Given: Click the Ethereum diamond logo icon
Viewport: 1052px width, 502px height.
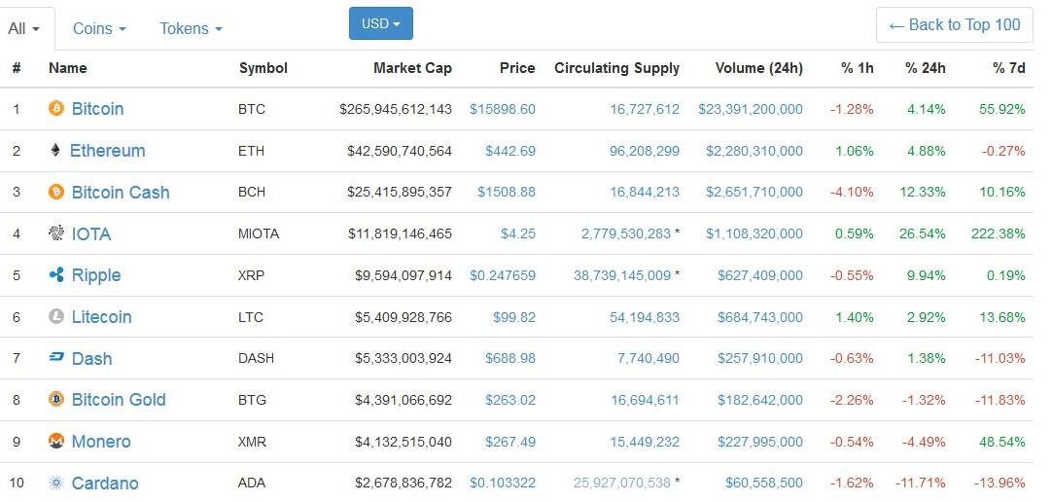Looking at the screenshot, I should click(x=55, y=150).
